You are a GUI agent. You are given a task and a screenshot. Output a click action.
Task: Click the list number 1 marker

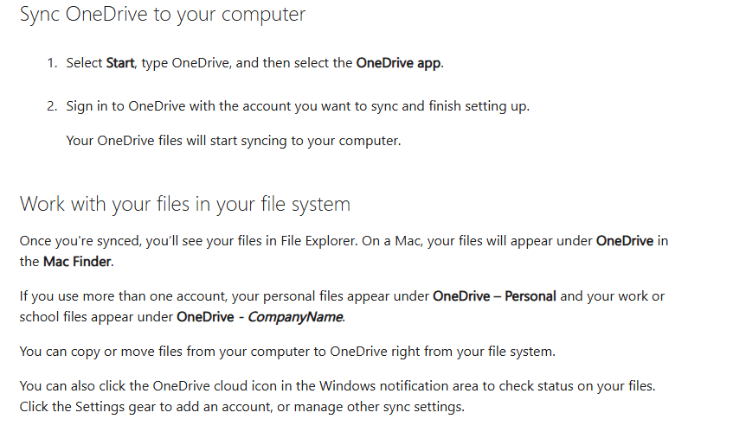click(x=52, y=63)
